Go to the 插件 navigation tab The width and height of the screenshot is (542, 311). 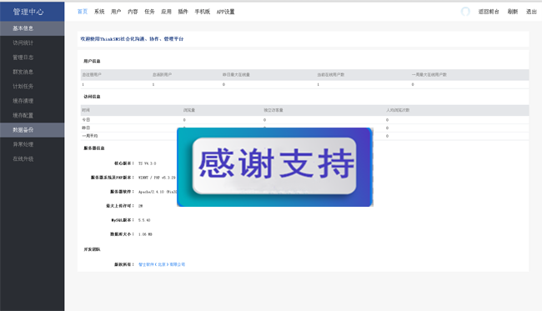pos(183,12)
